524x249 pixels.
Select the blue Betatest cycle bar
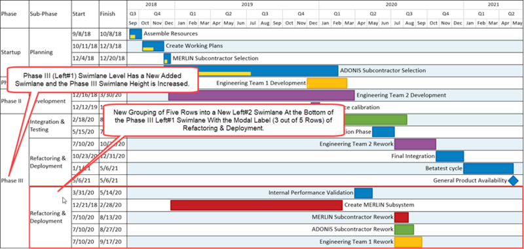coord(488,168)
